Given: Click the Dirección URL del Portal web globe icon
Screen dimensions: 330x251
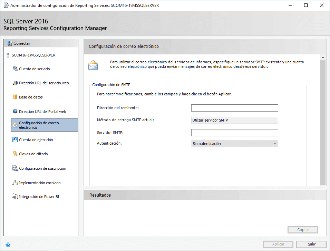Looking at the screenshot, I should click(15, 111).
